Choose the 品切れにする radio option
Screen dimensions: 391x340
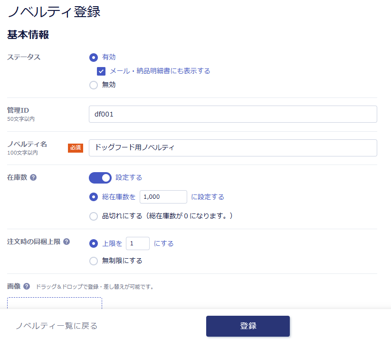[x=94, y=216]
